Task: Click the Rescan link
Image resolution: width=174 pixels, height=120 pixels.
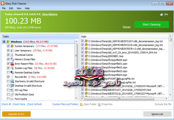Action: click(127, 27)
